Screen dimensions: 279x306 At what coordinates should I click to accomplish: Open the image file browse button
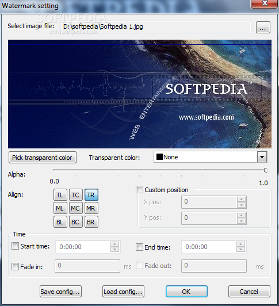coord(263,28)
